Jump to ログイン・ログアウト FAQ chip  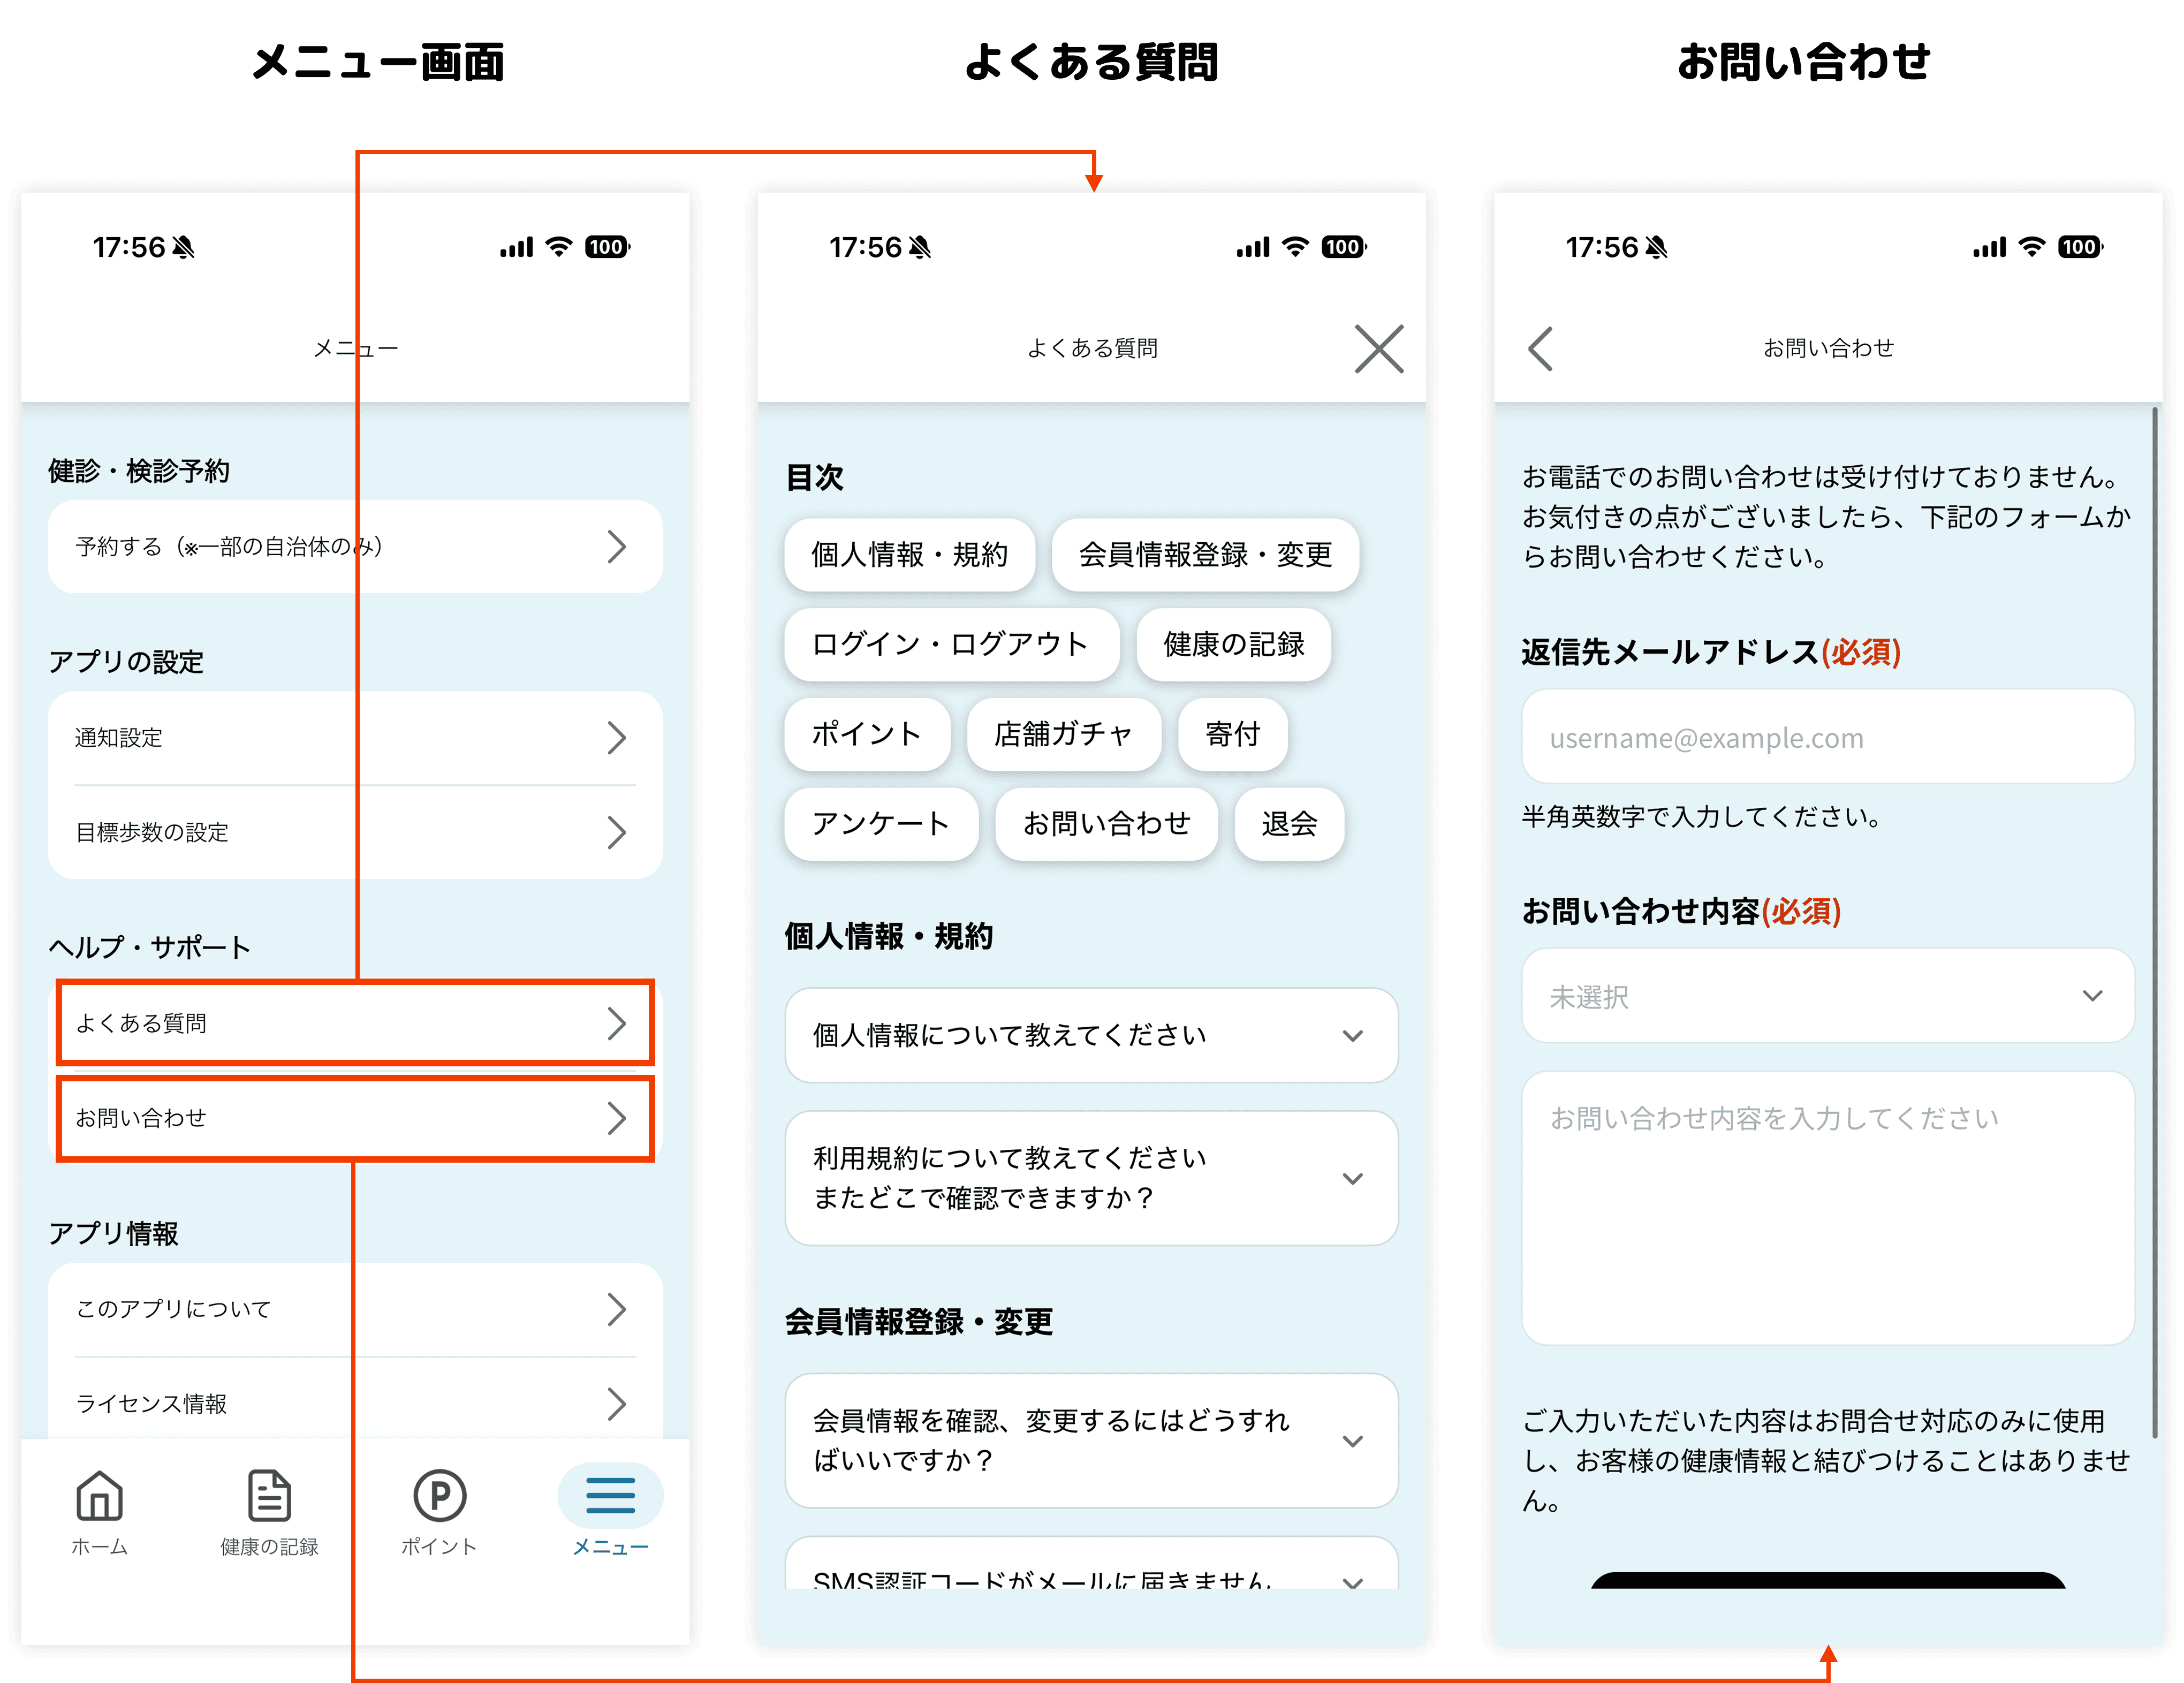pos(951,644)
